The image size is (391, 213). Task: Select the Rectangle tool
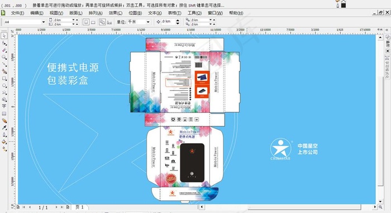tap(4, 79)
